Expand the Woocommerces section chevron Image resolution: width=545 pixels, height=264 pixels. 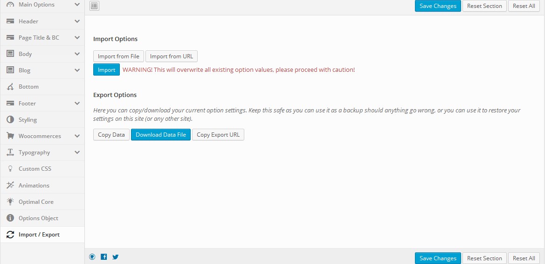pyautogui.click(x=77, y=136)
